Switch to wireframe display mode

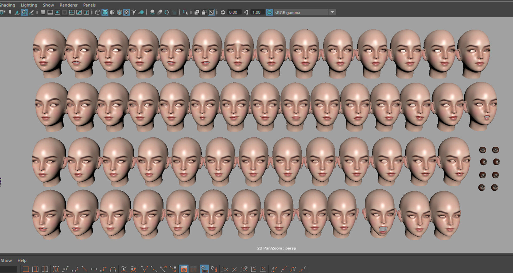[98, 12]
